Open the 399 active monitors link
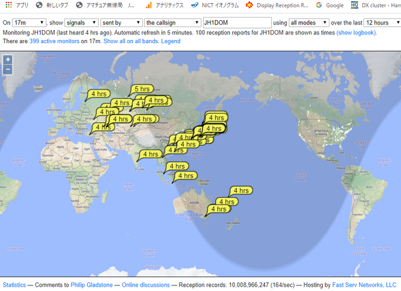 [x=55, y=41]
